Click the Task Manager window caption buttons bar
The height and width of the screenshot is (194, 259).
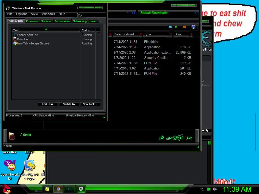coord(90,8)
